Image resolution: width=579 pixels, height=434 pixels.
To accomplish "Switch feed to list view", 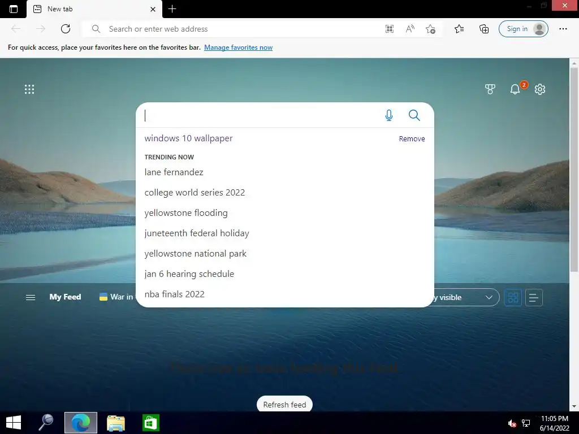I will (534, 297).
